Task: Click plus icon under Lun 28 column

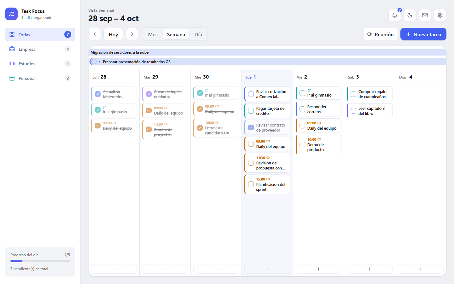Action: [x=114, y=269]
